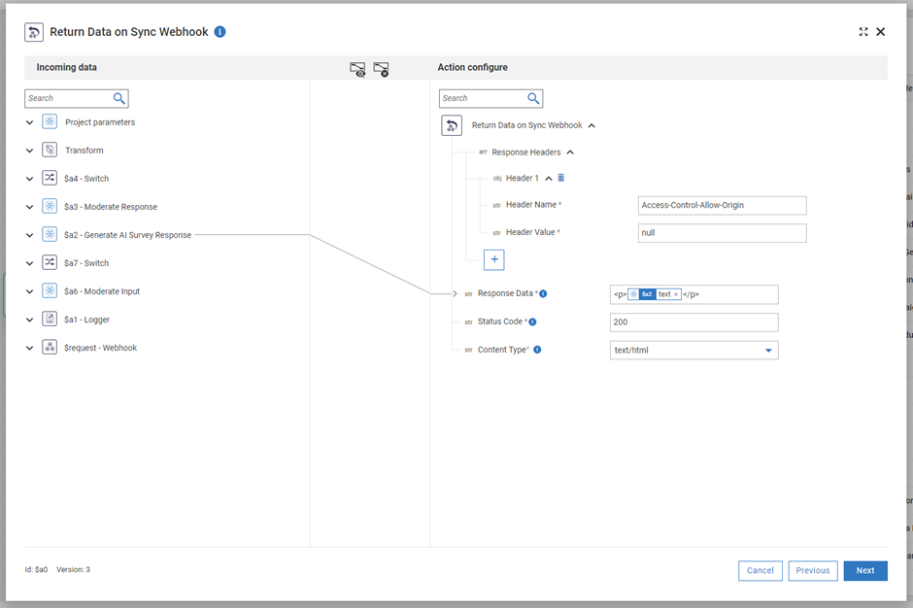Expand the Project parameters tree item

[x=29, y=121]
